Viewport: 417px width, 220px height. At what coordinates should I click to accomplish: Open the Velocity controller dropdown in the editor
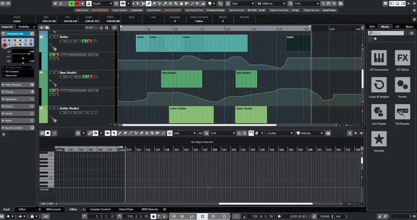[x=309, y=133]
